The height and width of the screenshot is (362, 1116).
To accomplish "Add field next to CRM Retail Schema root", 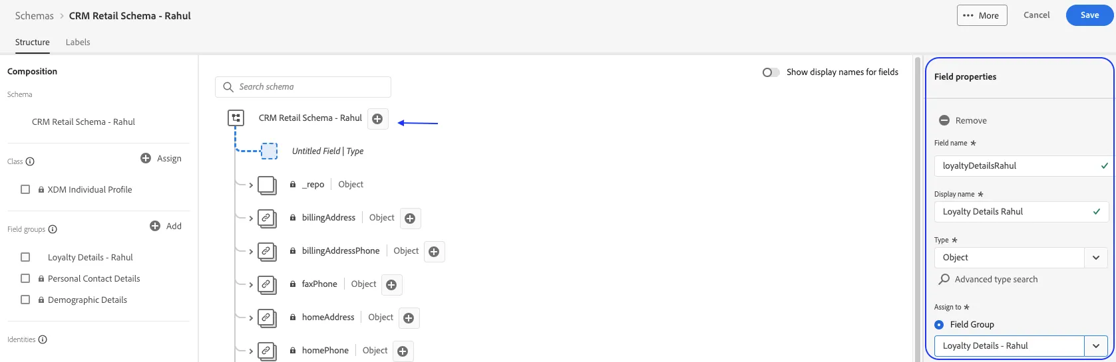I will tap(377, 119).
